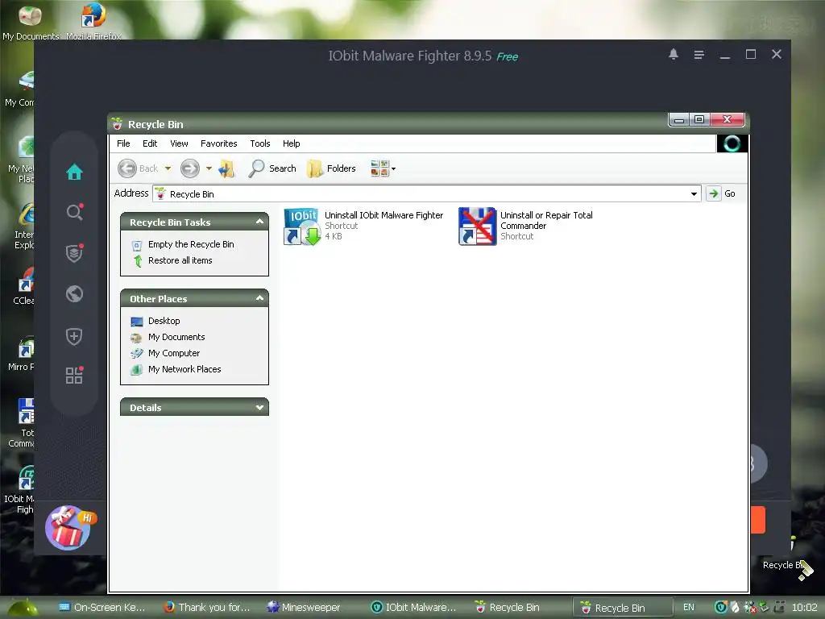Image resolution: width=825 pixels, height=619 pixels.
Task: Click the Forward arrow button in Recycle Bin
Action: pos(190,168)
